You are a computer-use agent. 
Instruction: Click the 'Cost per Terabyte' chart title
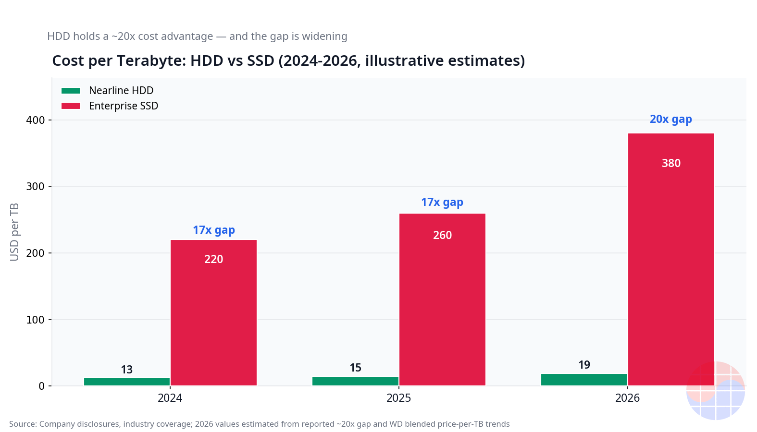pos(288,61)
